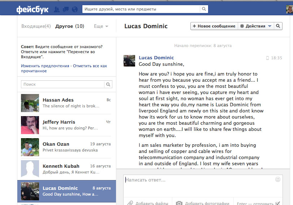Click Okan Ozan profile thumbnail
The image size is (293, 205).
[x=30, y=147]
